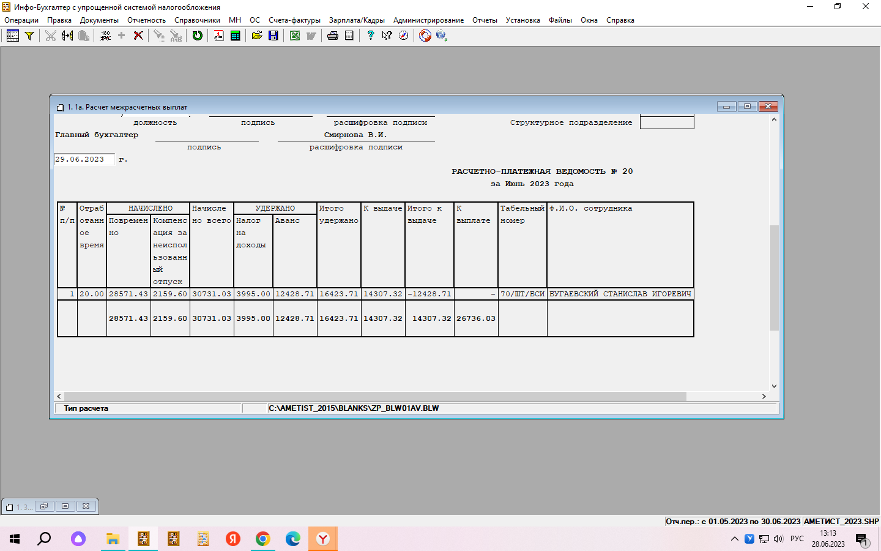Open the МН menu

pos(235,20)
